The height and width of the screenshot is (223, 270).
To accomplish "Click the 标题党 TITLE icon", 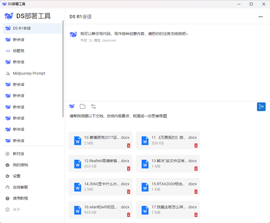I will tap(8, 51).
